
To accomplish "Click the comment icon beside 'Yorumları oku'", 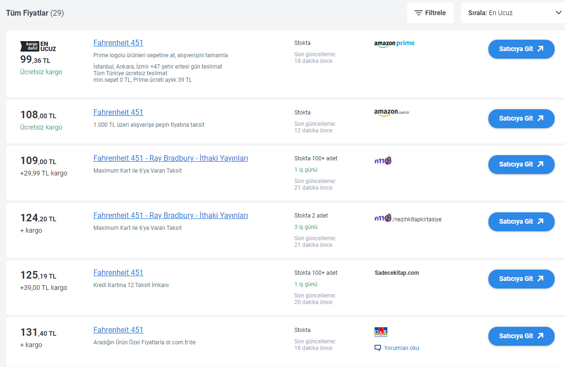I will click(x=377, y=348).
